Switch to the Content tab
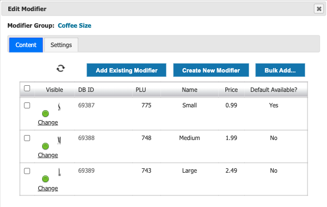327x207 pixels. click(x=26, y=45)
